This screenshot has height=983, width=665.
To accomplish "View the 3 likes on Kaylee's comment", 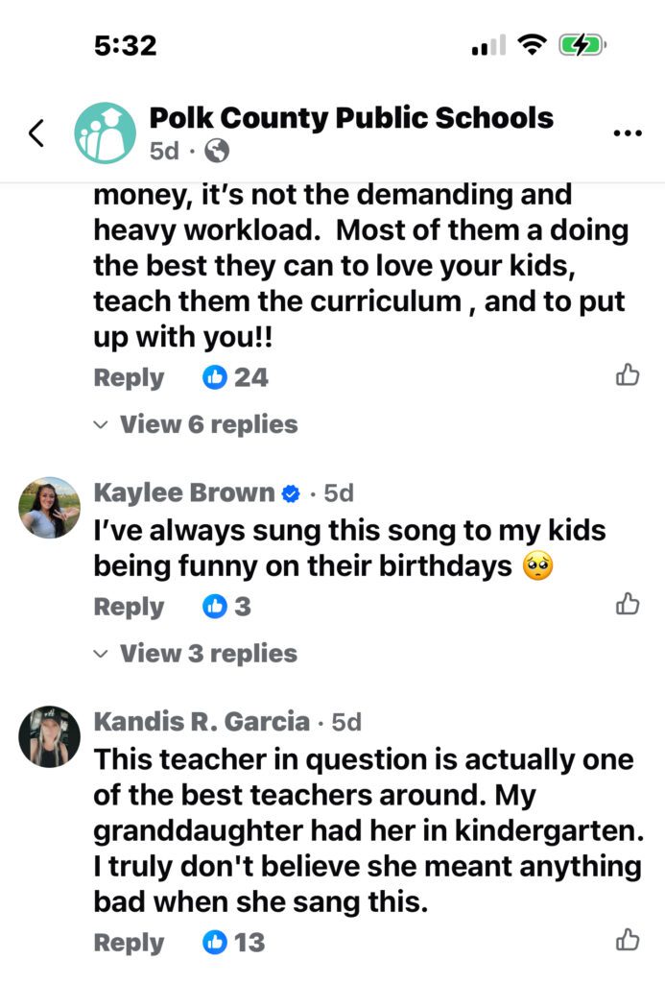I will [227, 607].
